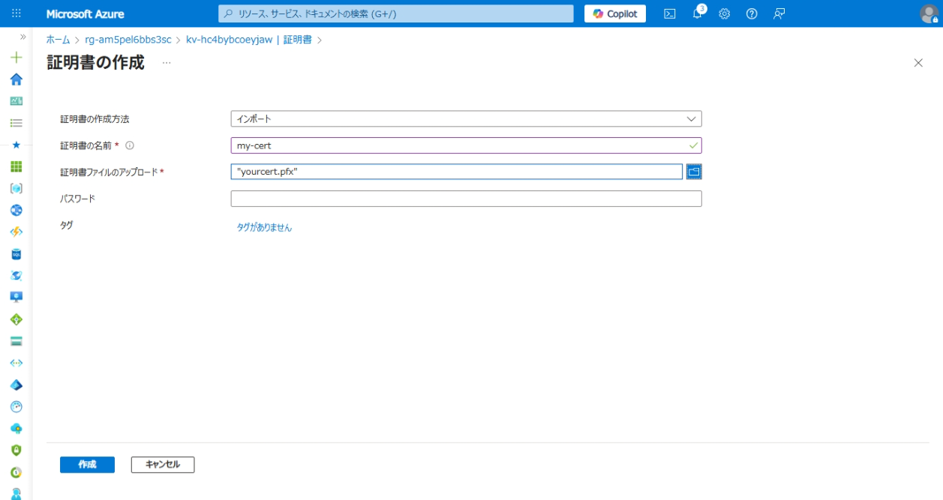The image size is (943, 500).
Task: Click the Copilot button
Action: click(x=614, y=13)
